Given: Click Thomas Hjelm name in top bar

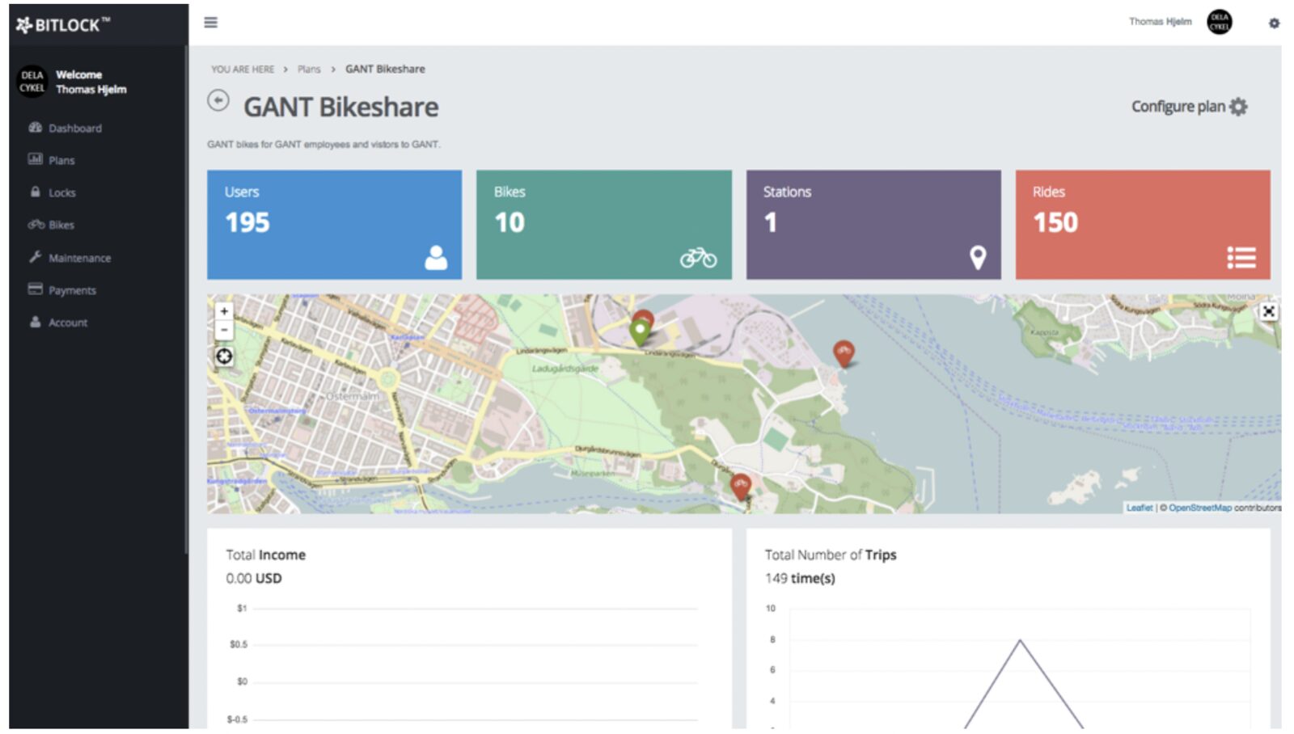Looking at the screenshot, I should pyautogui.click(x=1160, y=22).
